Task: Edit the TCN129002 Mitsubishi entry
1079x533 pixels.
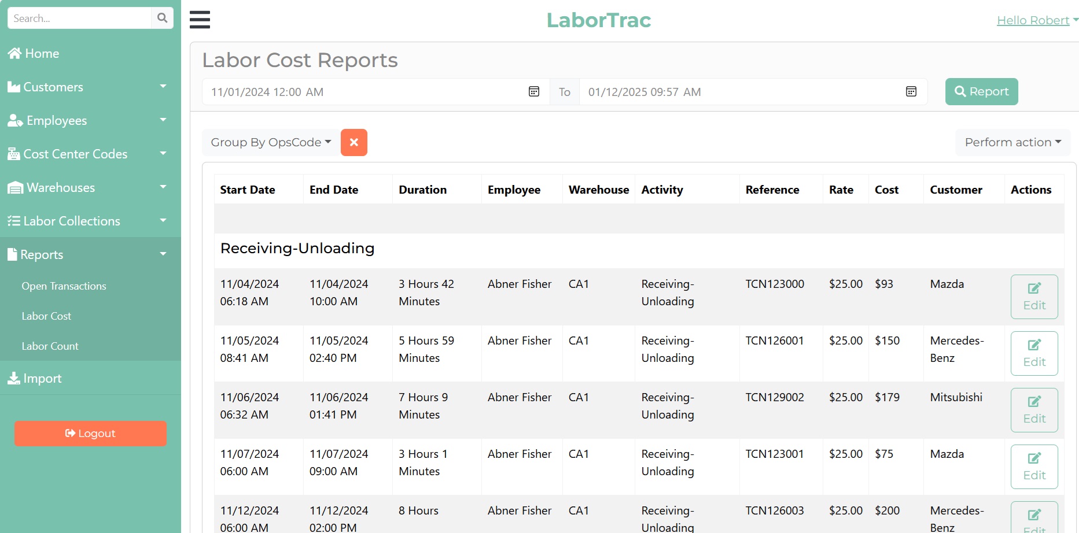Action: (x=1034, y=410)
